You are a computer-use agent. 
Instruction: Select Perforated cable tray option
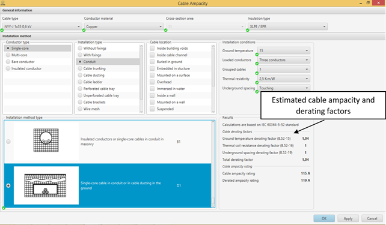click(x=80, y=89)
